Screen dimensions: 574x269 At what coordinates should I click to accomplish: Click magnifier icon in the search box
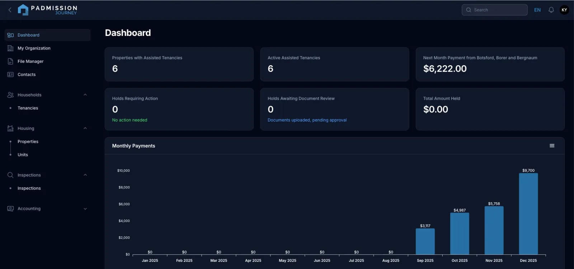(x=469, y=10)
